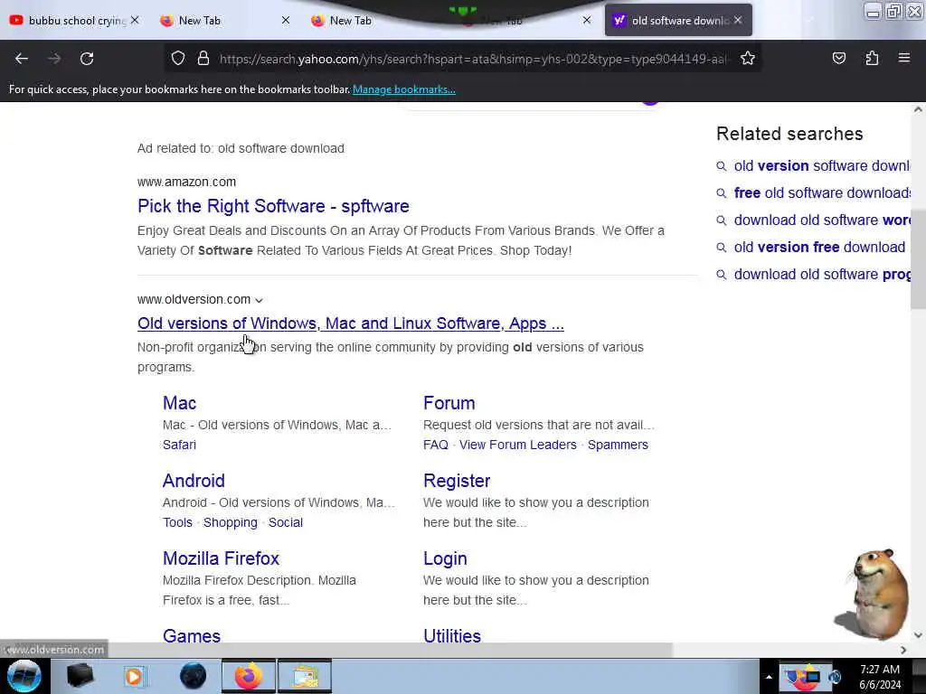Open the Utilities sitelink
Image resolution: width=926 pixels, height=694 pixels.
pyautogui.click(x=452, y=635)
